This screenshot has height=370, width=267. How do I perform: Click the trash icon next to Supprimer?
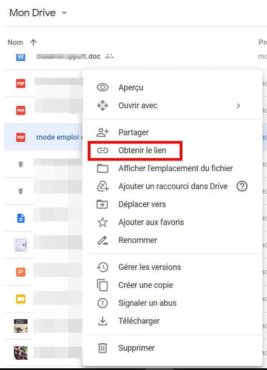103,348
